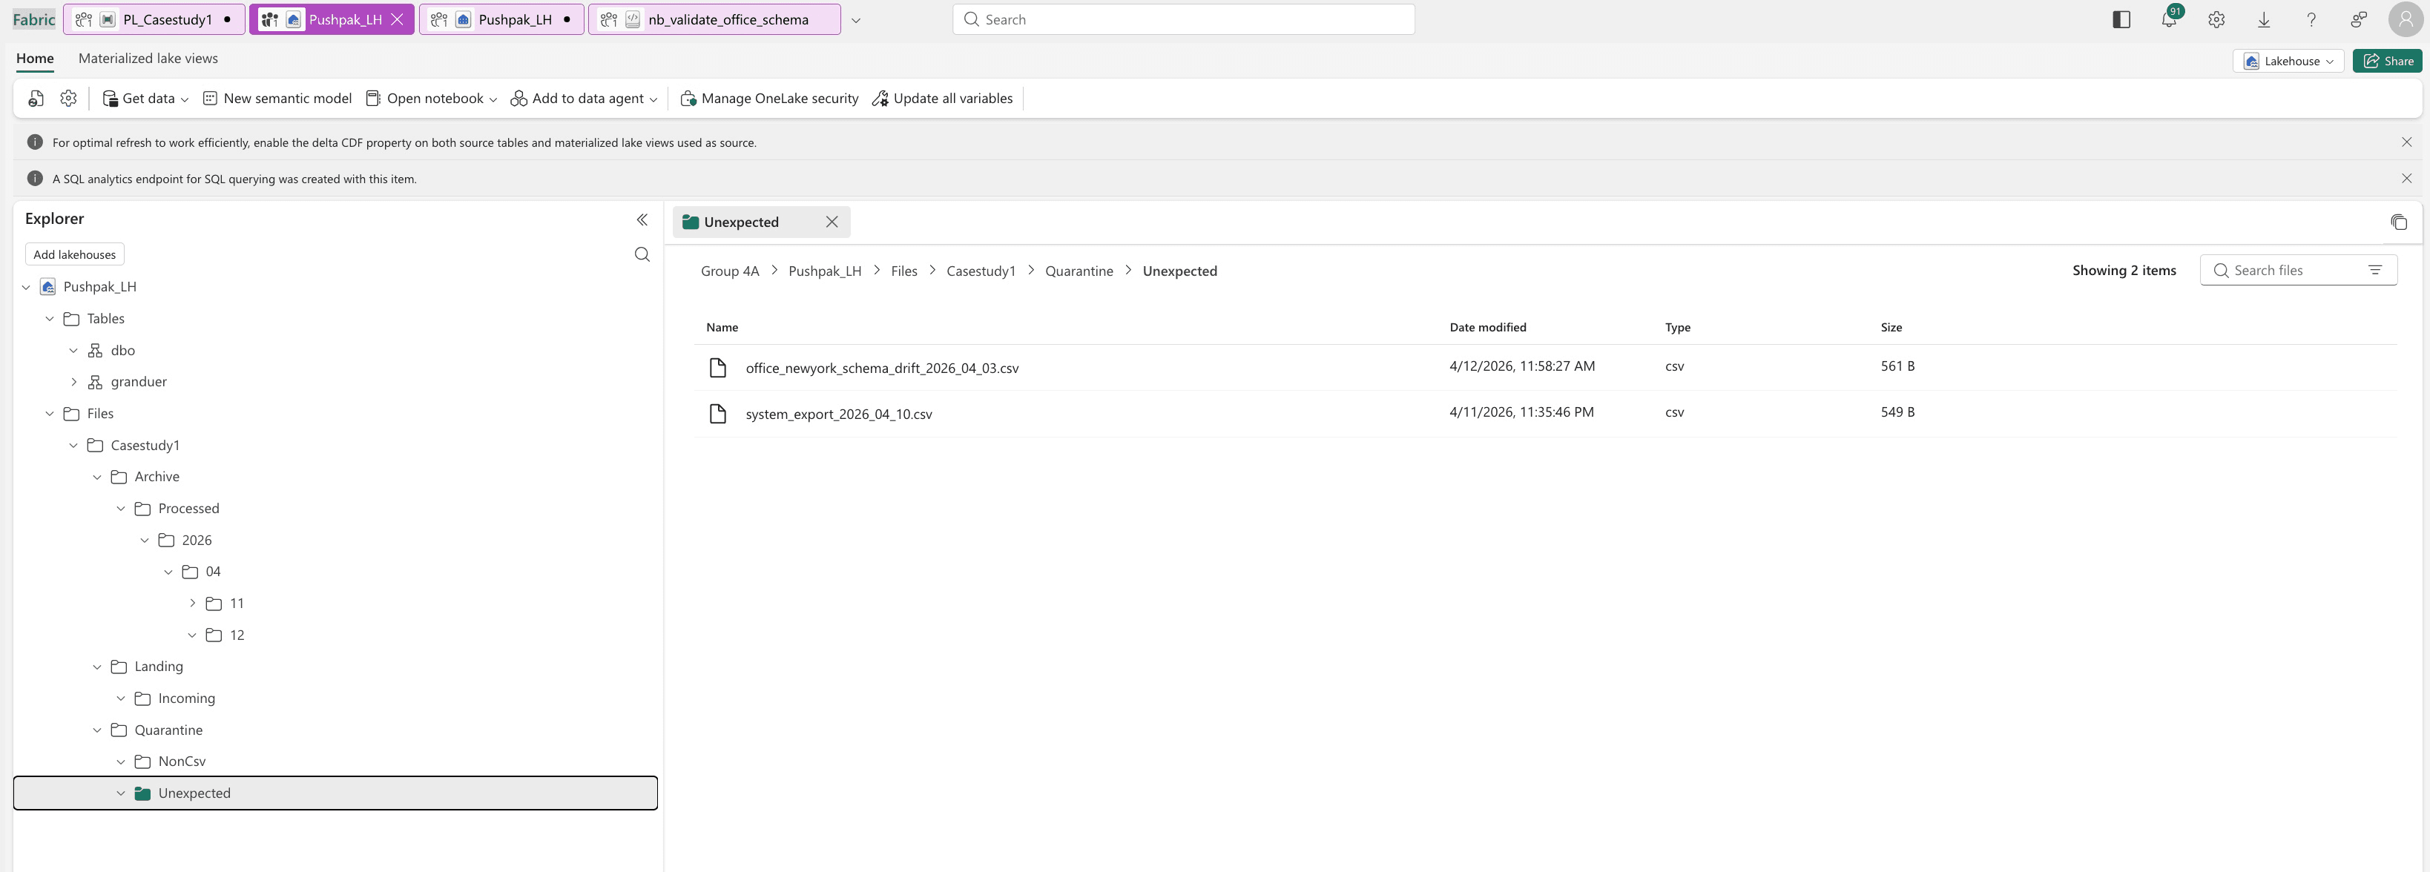Open the tab overflow chevron
The height and width of the screenshot is (872, 2430).
coord(855,20)
